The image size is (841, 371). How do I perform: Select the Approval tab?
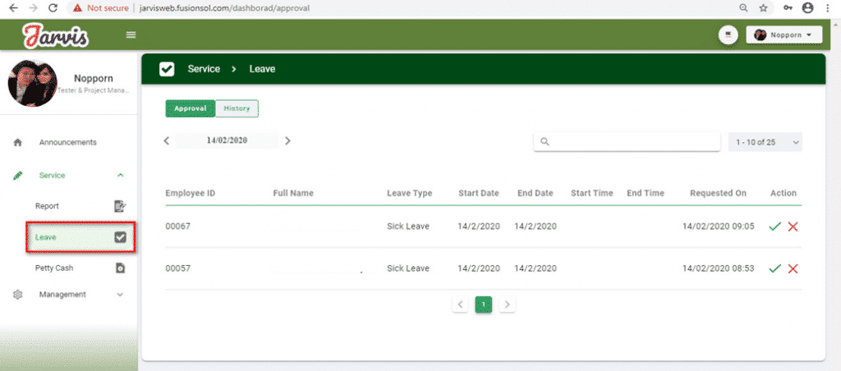190,108
